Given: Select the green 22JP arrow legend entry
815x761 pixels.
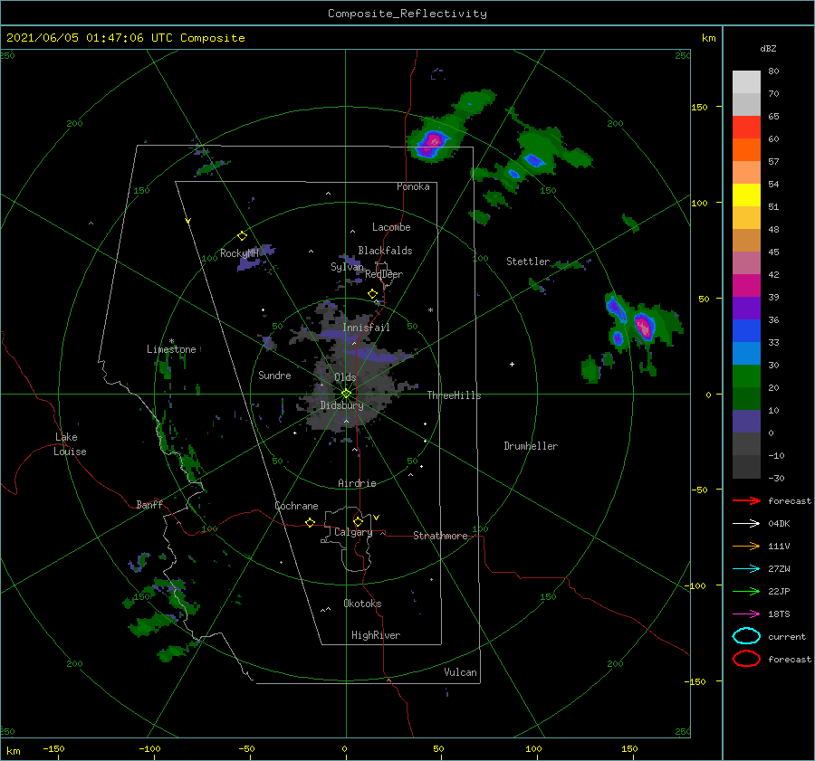Looking at the screenshot, I should [x=746, y=591].
